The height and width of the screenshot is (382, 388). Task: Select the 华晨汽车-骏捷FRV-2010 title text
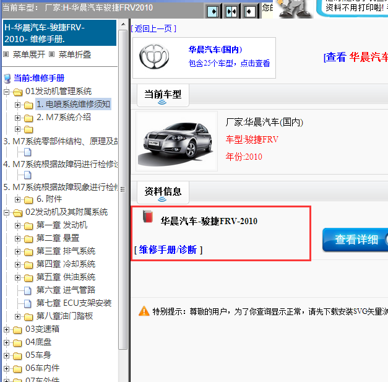209,221
